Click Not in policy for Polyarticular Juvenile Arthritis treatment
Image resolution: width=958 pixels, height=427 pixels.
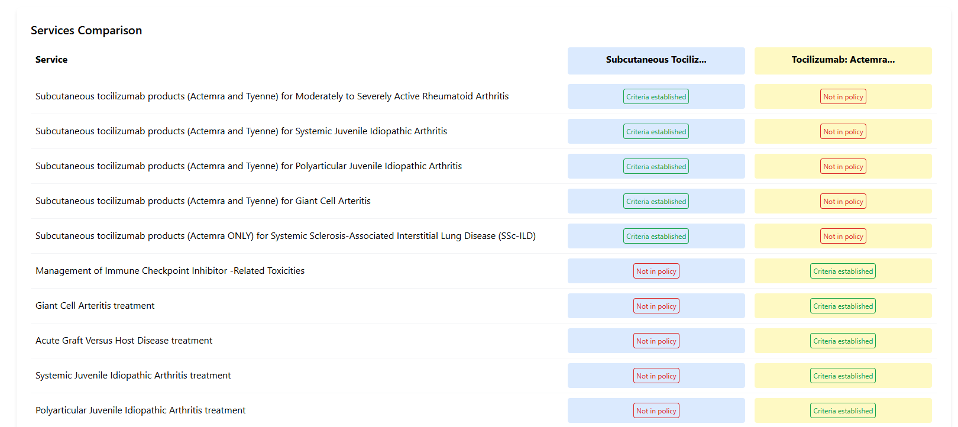tap(656, 411)
